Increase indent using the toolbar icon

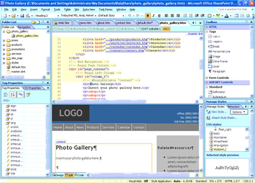(x=202, y=16)
